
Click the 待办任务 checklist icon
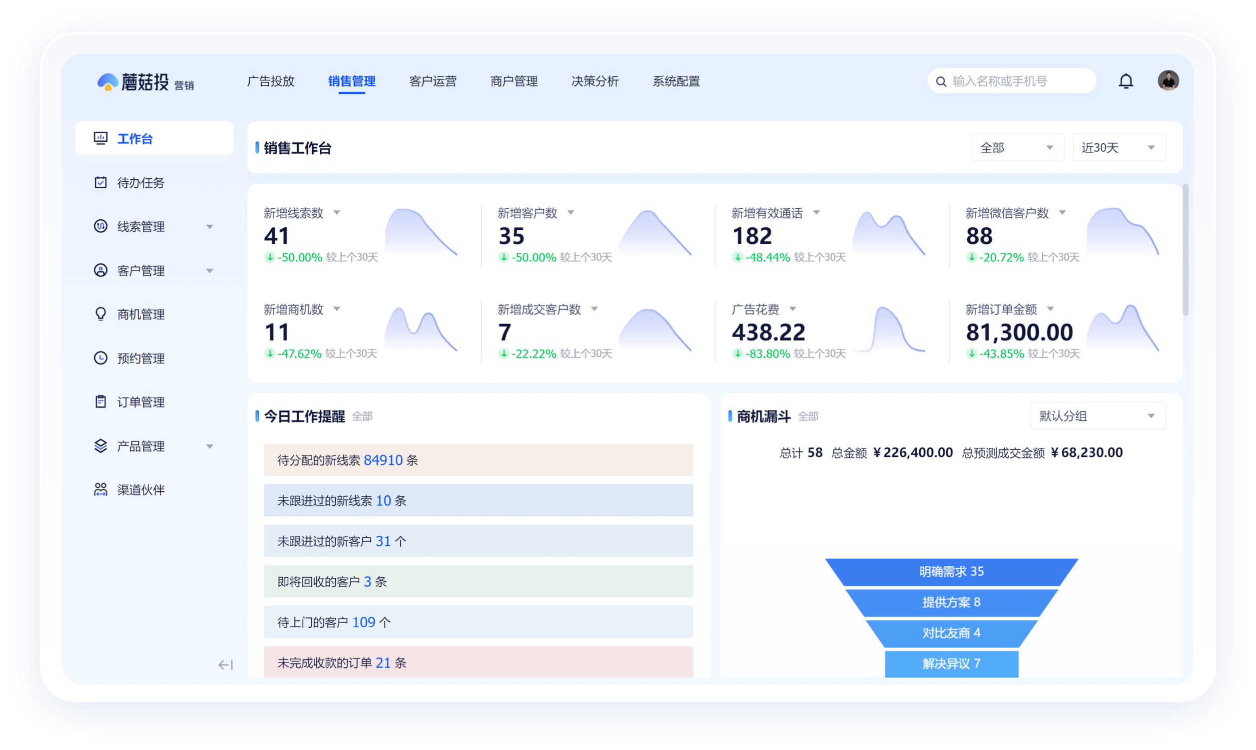100,182
